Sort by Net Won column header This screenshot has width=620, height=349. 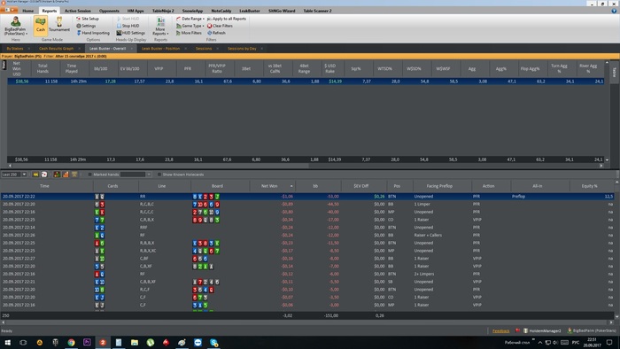273,186
